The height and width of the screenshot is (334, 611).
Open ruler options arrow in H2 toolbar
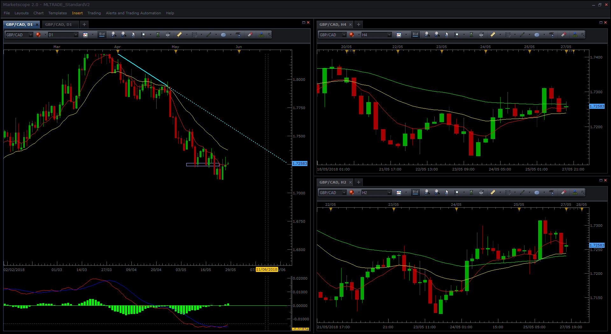(500, 192)
